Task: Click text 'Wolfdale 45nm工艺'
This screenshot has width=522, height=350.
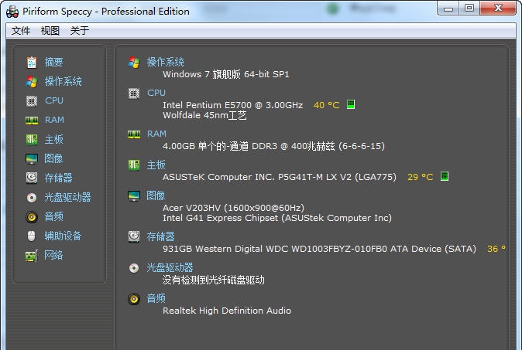Action: [204, 116]
